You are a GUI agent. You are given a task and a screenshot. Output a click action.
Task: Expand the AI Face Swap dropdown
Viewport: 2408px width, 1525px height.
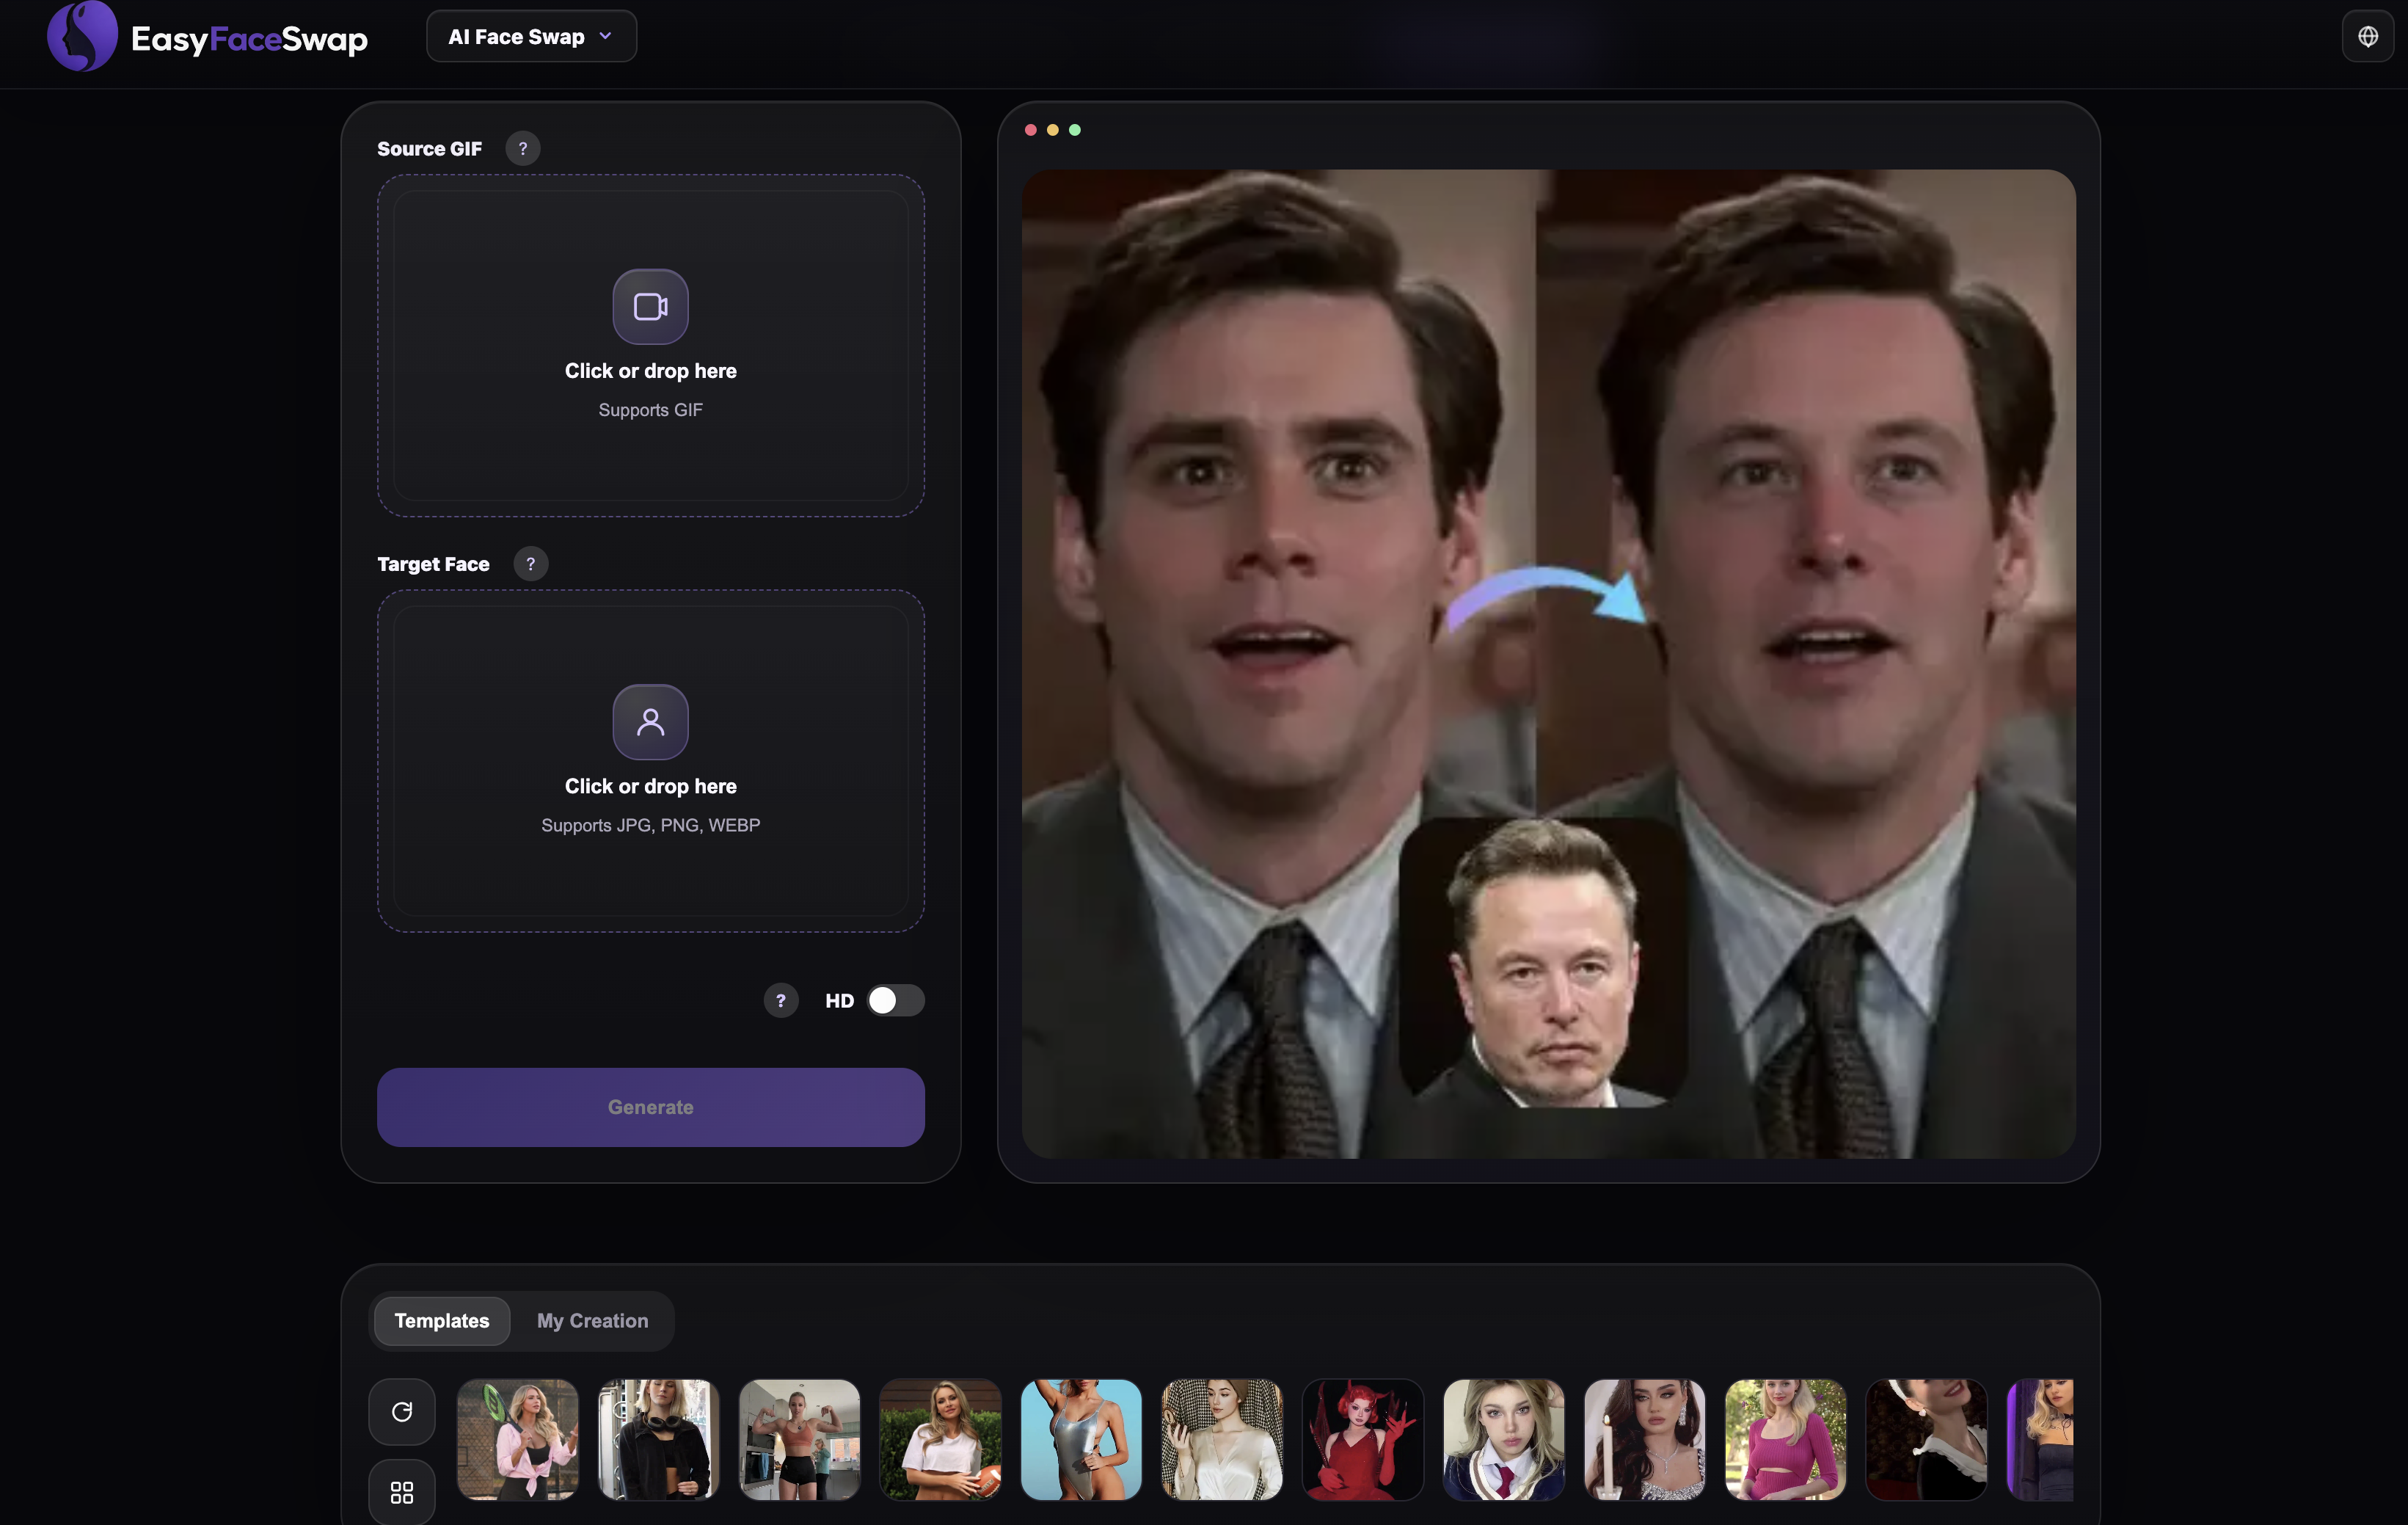click(x=531, y=37)
